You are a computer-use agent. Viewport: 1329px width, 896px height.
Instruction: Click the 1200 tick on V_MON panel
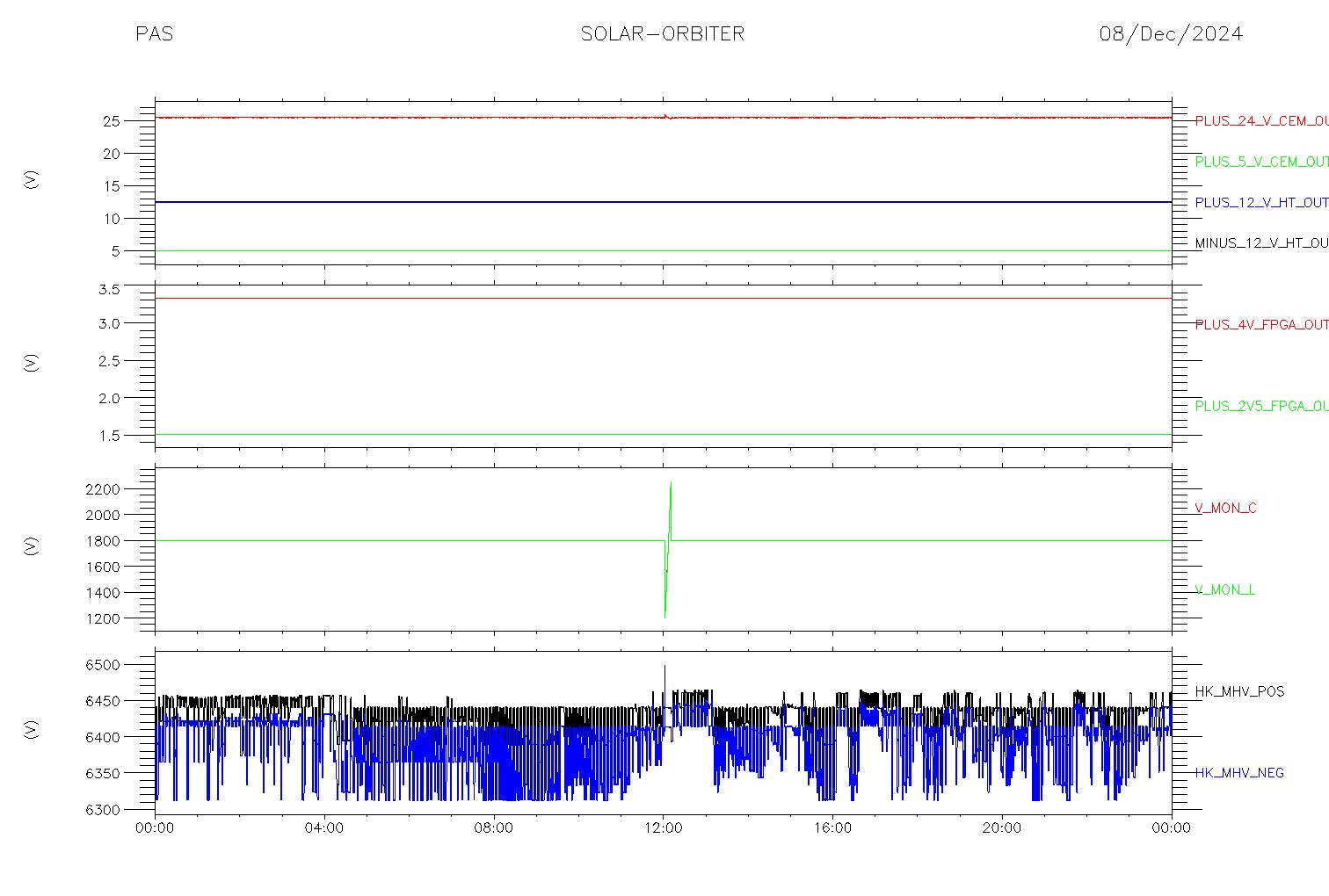click(x=103, y=618)
